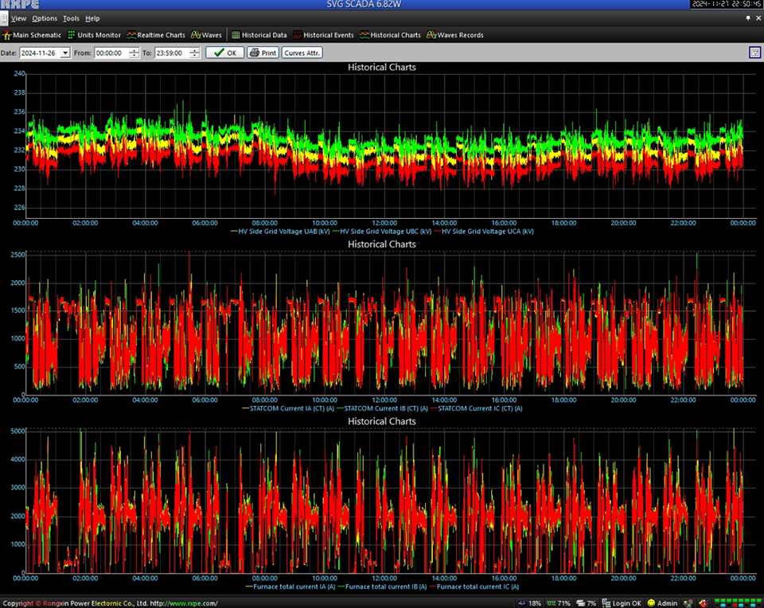Viewport: 764px width, 608px height.
Task: Decrease the To time with stepper arrow
Action: pyautogui.click(x=196, y=56)
